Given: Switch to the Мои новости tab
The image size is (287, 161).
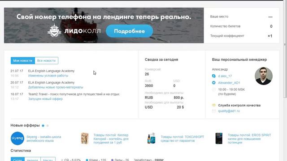Looking at the screenshot, I should (23, 61).
